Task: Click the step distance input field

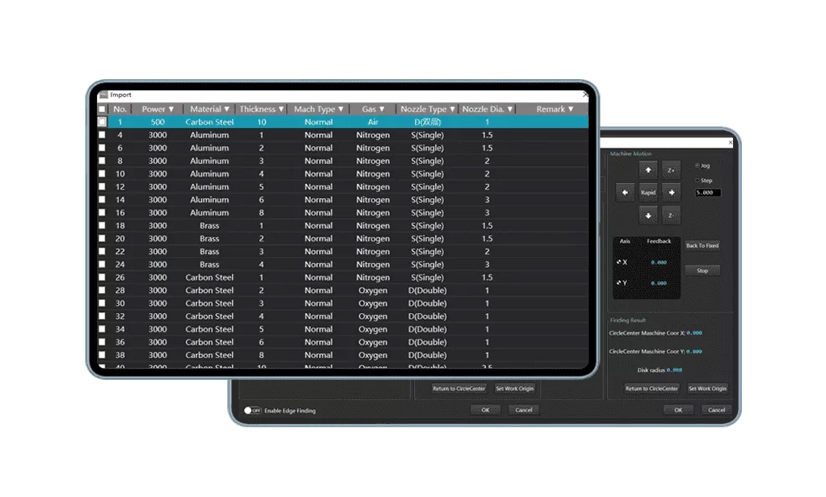Action: click(708, 193)
